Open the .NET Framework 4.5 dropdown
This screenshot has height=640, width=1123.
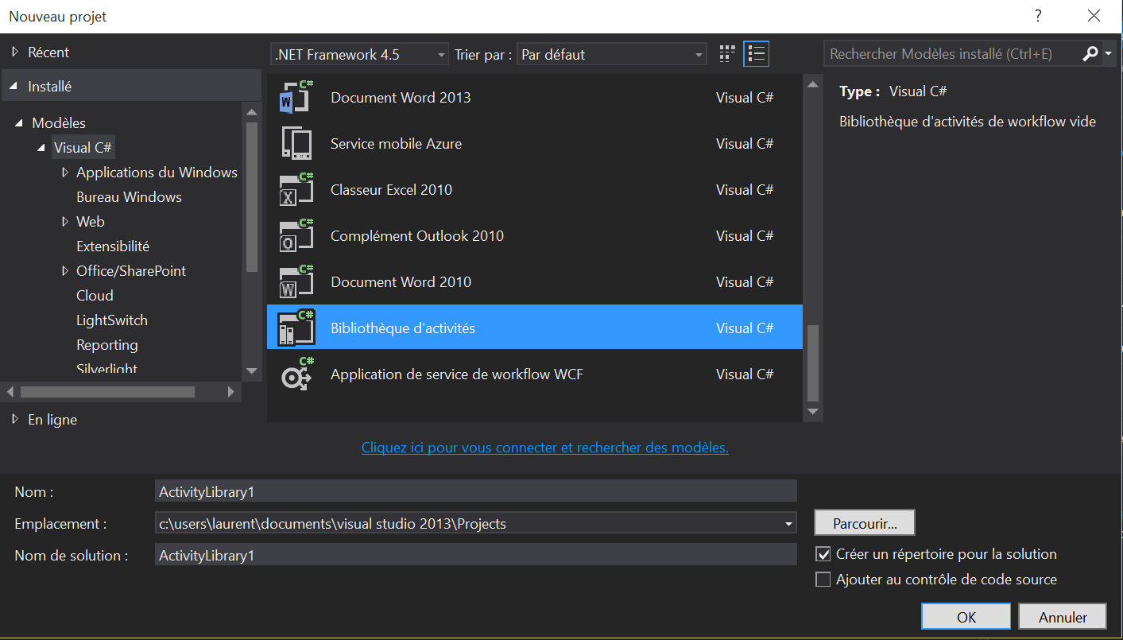[359, 55]
